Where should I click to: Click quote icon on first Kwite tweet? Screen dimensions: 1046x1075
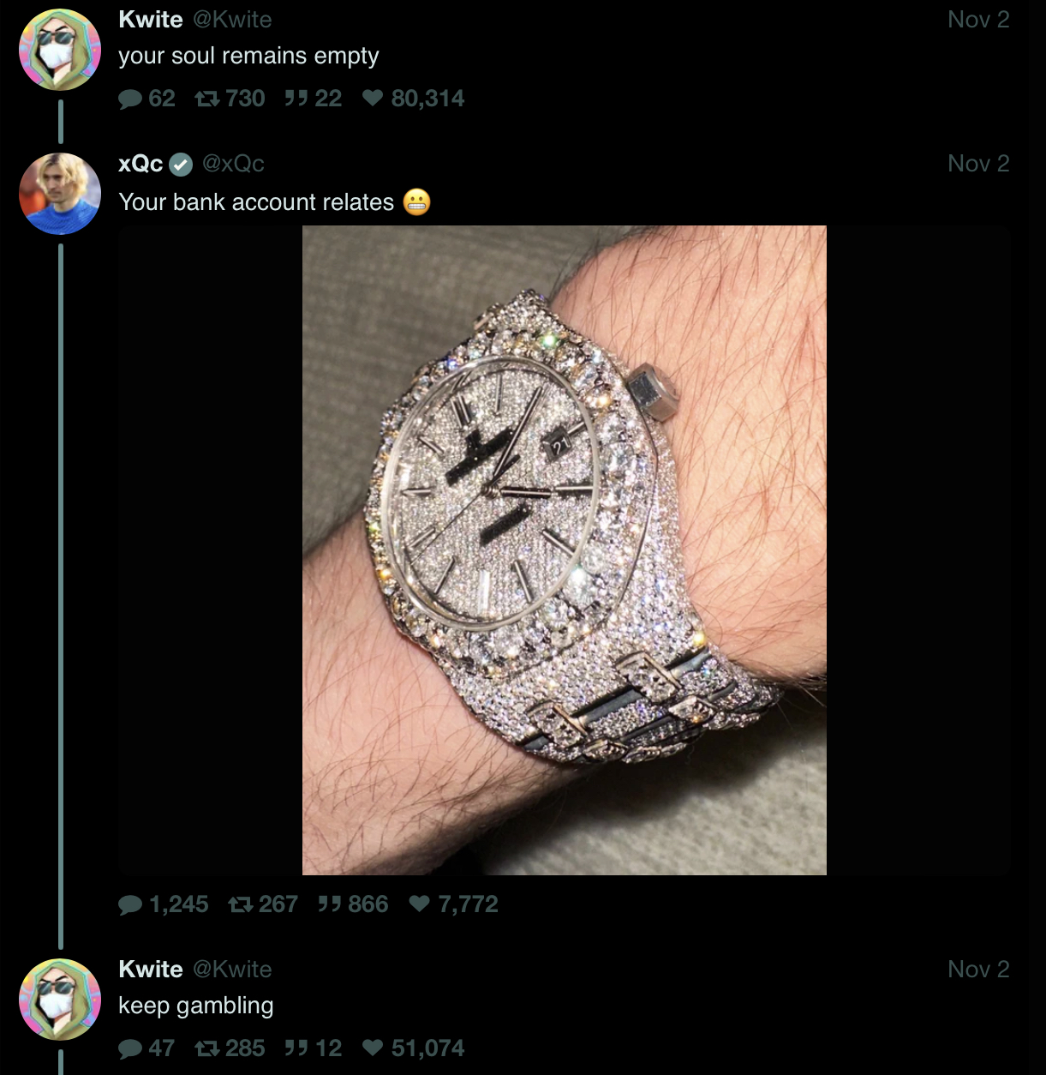[296, 99]
